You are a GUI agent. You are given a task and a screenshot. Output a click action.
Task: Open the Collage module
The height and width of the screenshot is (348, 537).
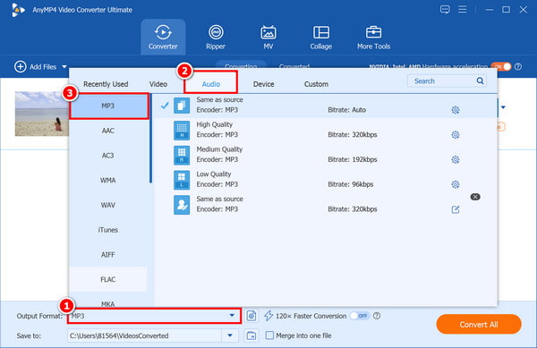321,37
